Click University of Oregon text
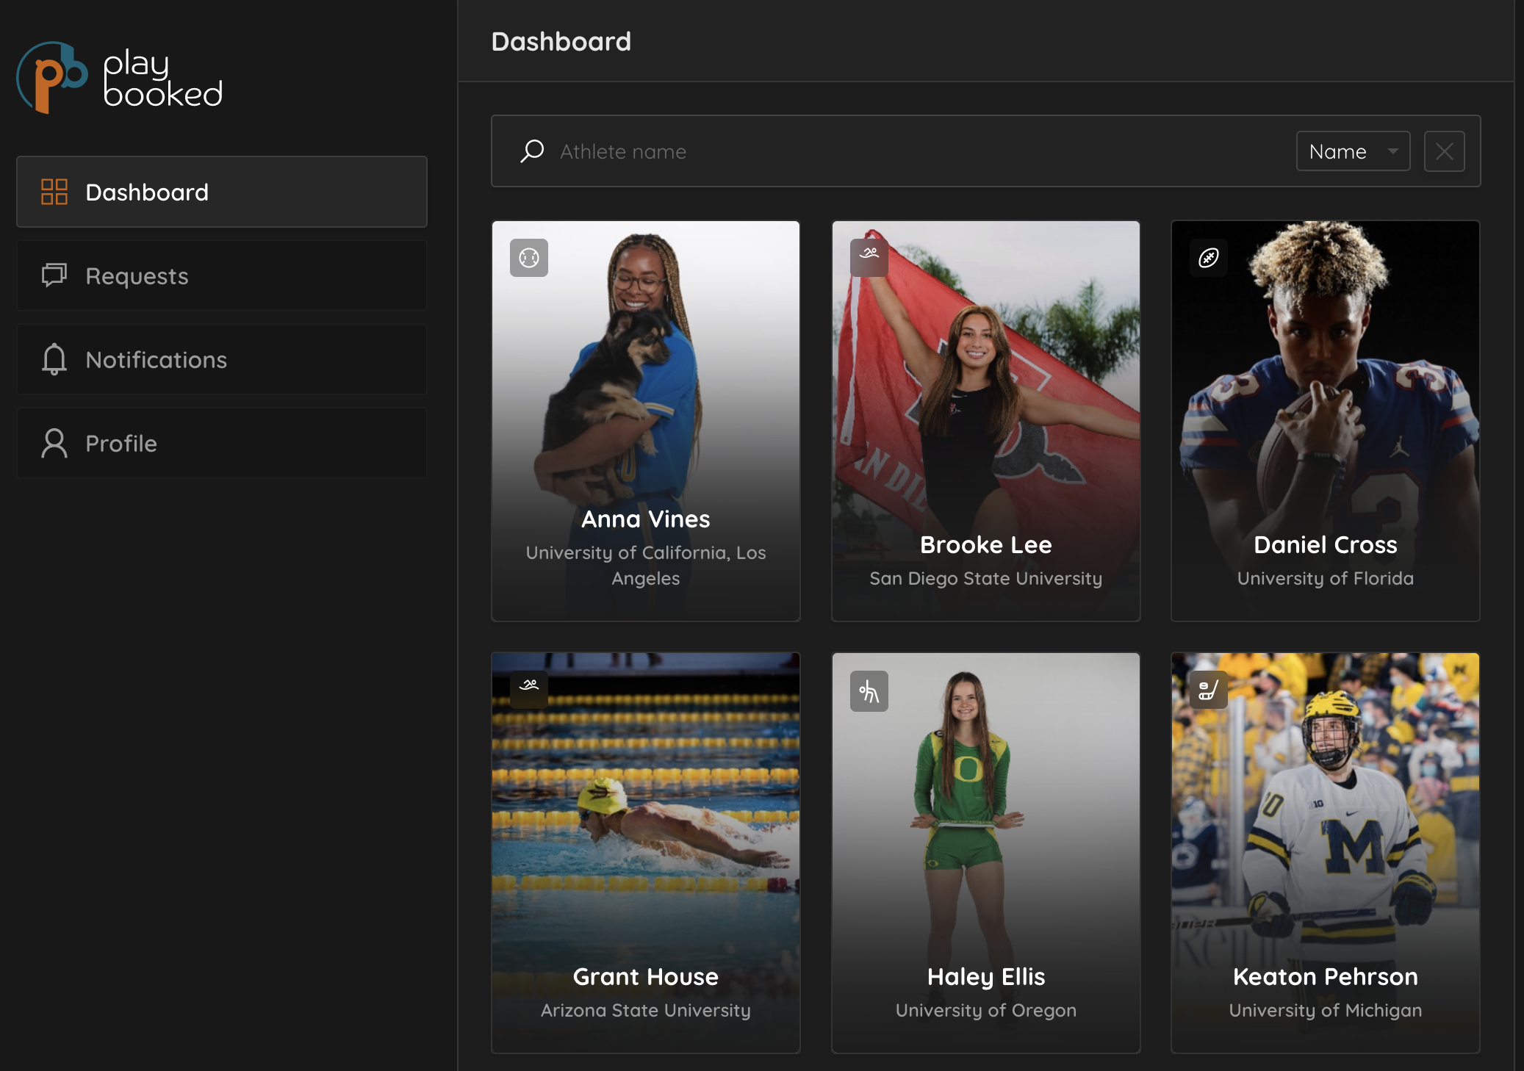 click(x=985, y=1011)
